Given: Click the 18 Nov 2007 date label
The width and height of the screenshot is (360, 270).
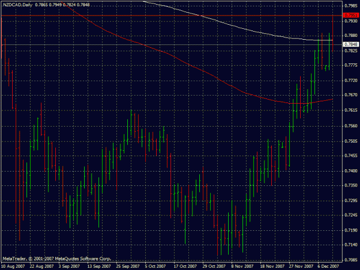Looking at the screenshot, I should pos(272,267).
